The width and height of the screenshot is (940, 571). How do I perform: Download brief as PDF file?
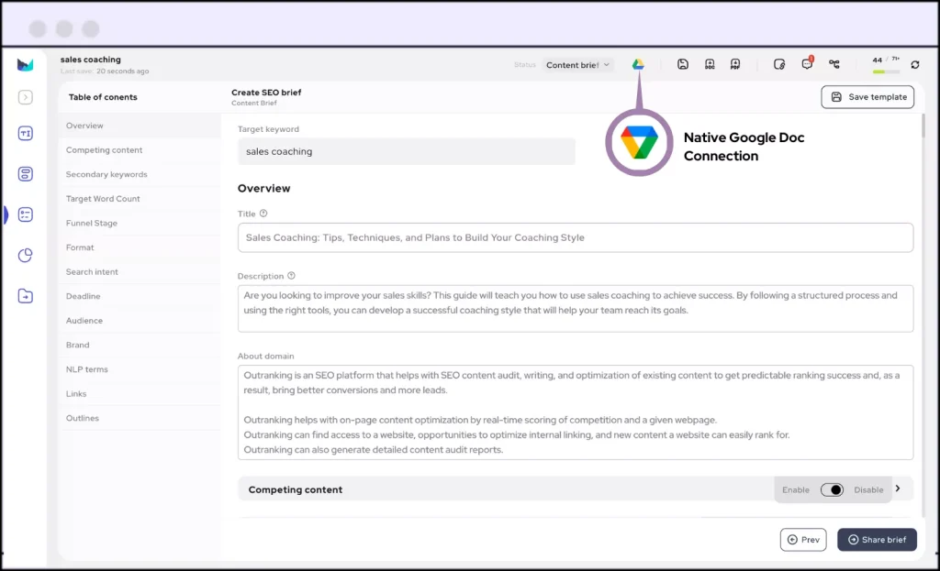[734, 64]
